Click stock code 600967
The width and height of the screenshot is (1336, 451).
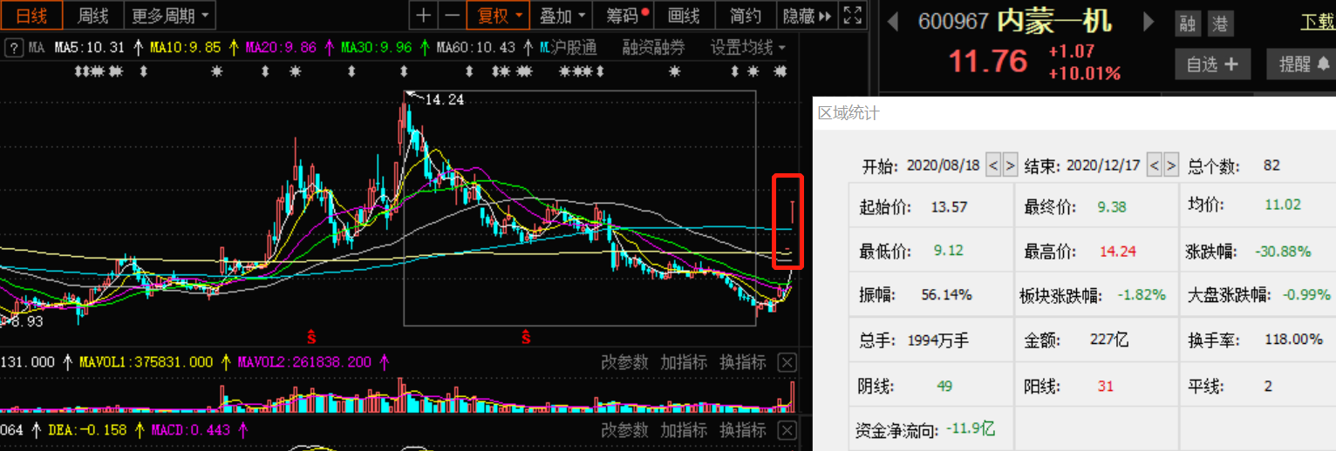tap(953, 23)
